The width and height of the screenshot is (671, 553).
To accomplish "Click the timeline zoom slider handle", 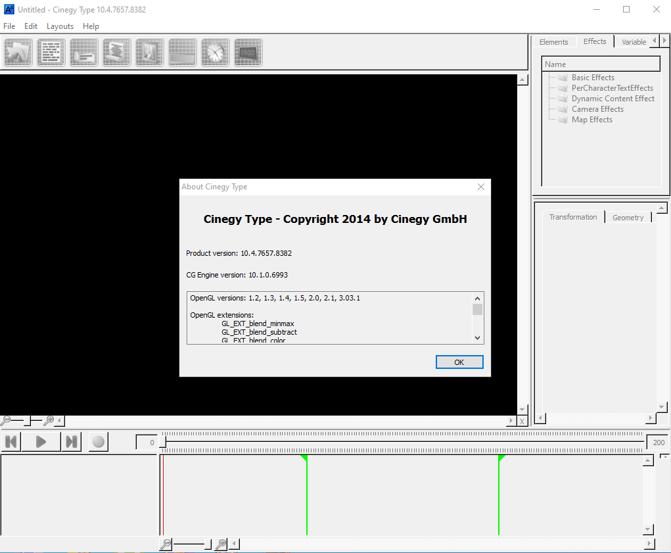I will [208, 544].
